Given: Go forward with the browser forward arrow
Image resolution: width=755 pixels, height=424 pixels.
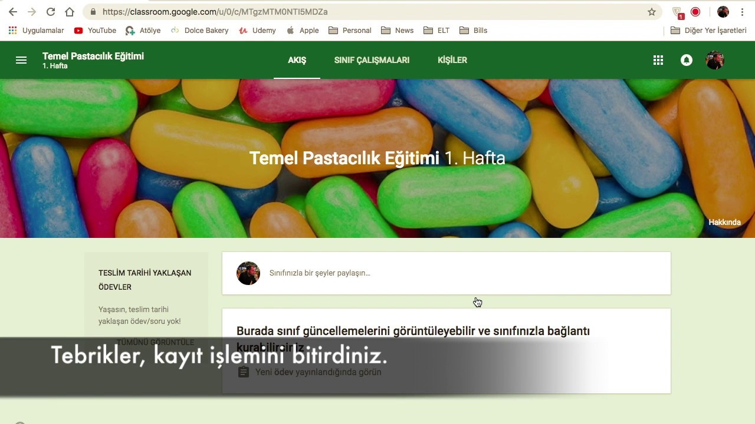Looking at the screenshot, I should (x=32, y=12).
